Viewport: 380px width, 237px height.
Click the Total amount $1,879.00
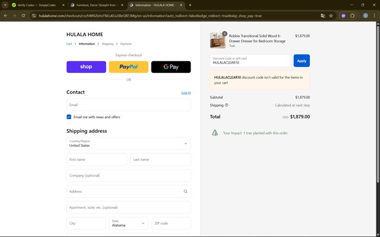[300, 117]
